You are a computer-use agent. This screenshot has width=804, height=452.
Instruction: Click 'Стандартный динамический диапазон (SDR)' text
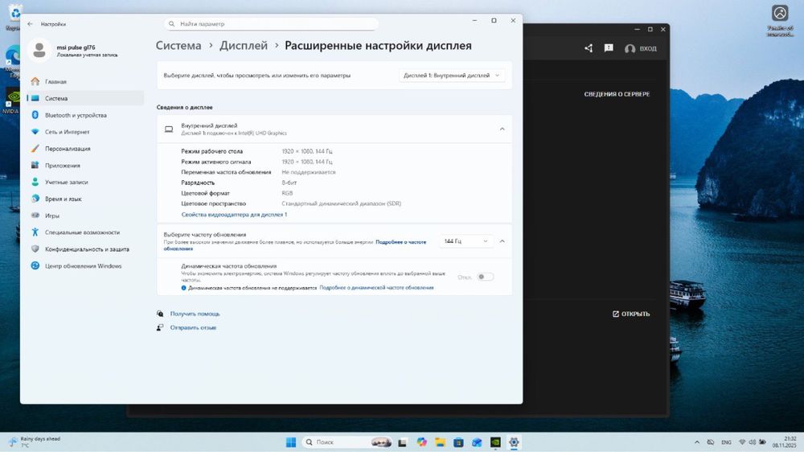tap(342, 203)
